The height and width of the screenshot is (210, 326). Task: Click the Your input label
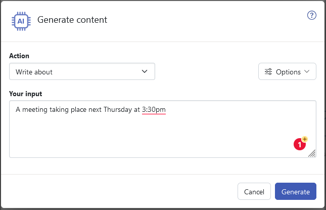click(26, 94)
